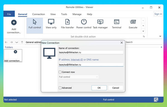This screenshot has height=107, width=167.
Task: Click Not selected status text
Action: pos(11,100)
